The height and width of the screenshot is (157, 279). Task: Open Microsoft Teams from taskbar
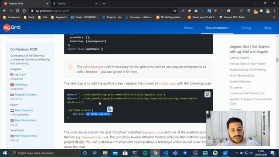[x=175, y=153]
